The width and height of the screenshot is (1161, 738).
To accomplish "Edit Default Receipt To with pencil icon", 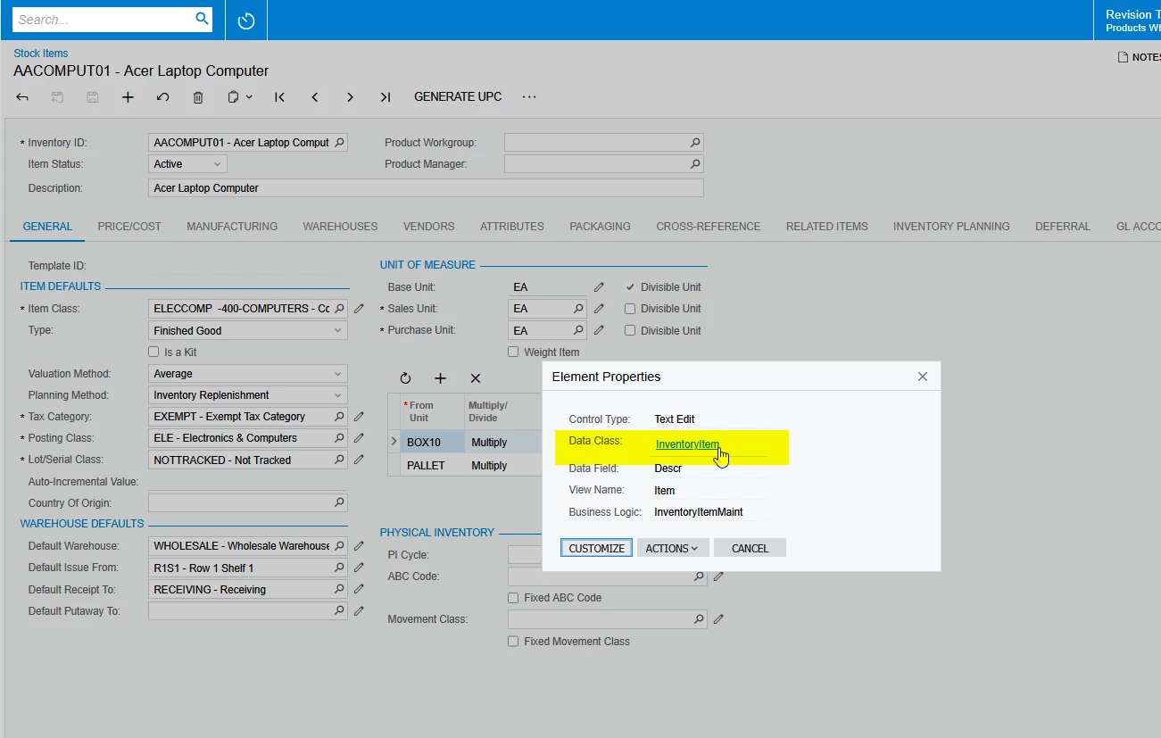I will point(359,590).
